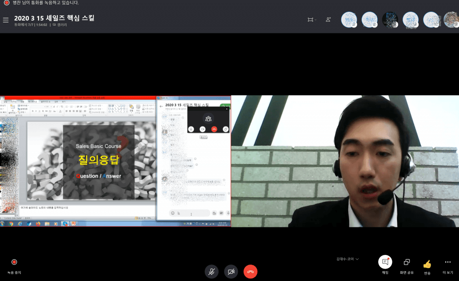The height and width of the screenshot is (281, 459).
Task: Click the add participant icon
Action: coord(328,20)
